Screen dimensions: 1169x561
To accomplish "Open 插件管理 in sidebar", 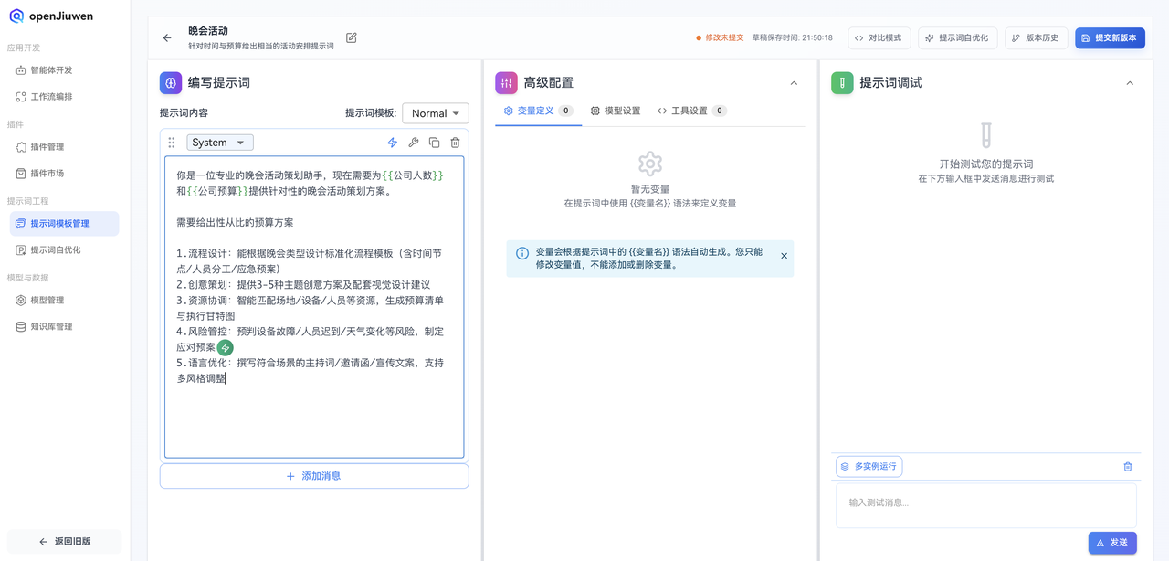I will [64, 147].
